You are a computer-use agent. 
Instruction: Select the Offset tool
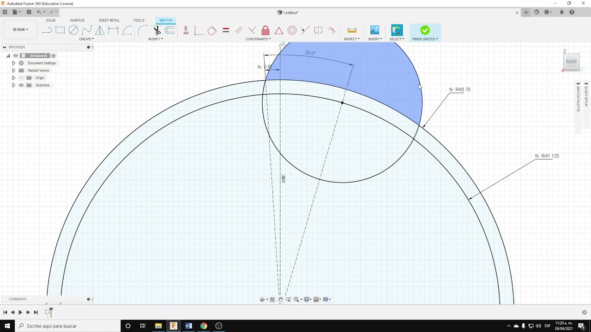pos(170,30)
